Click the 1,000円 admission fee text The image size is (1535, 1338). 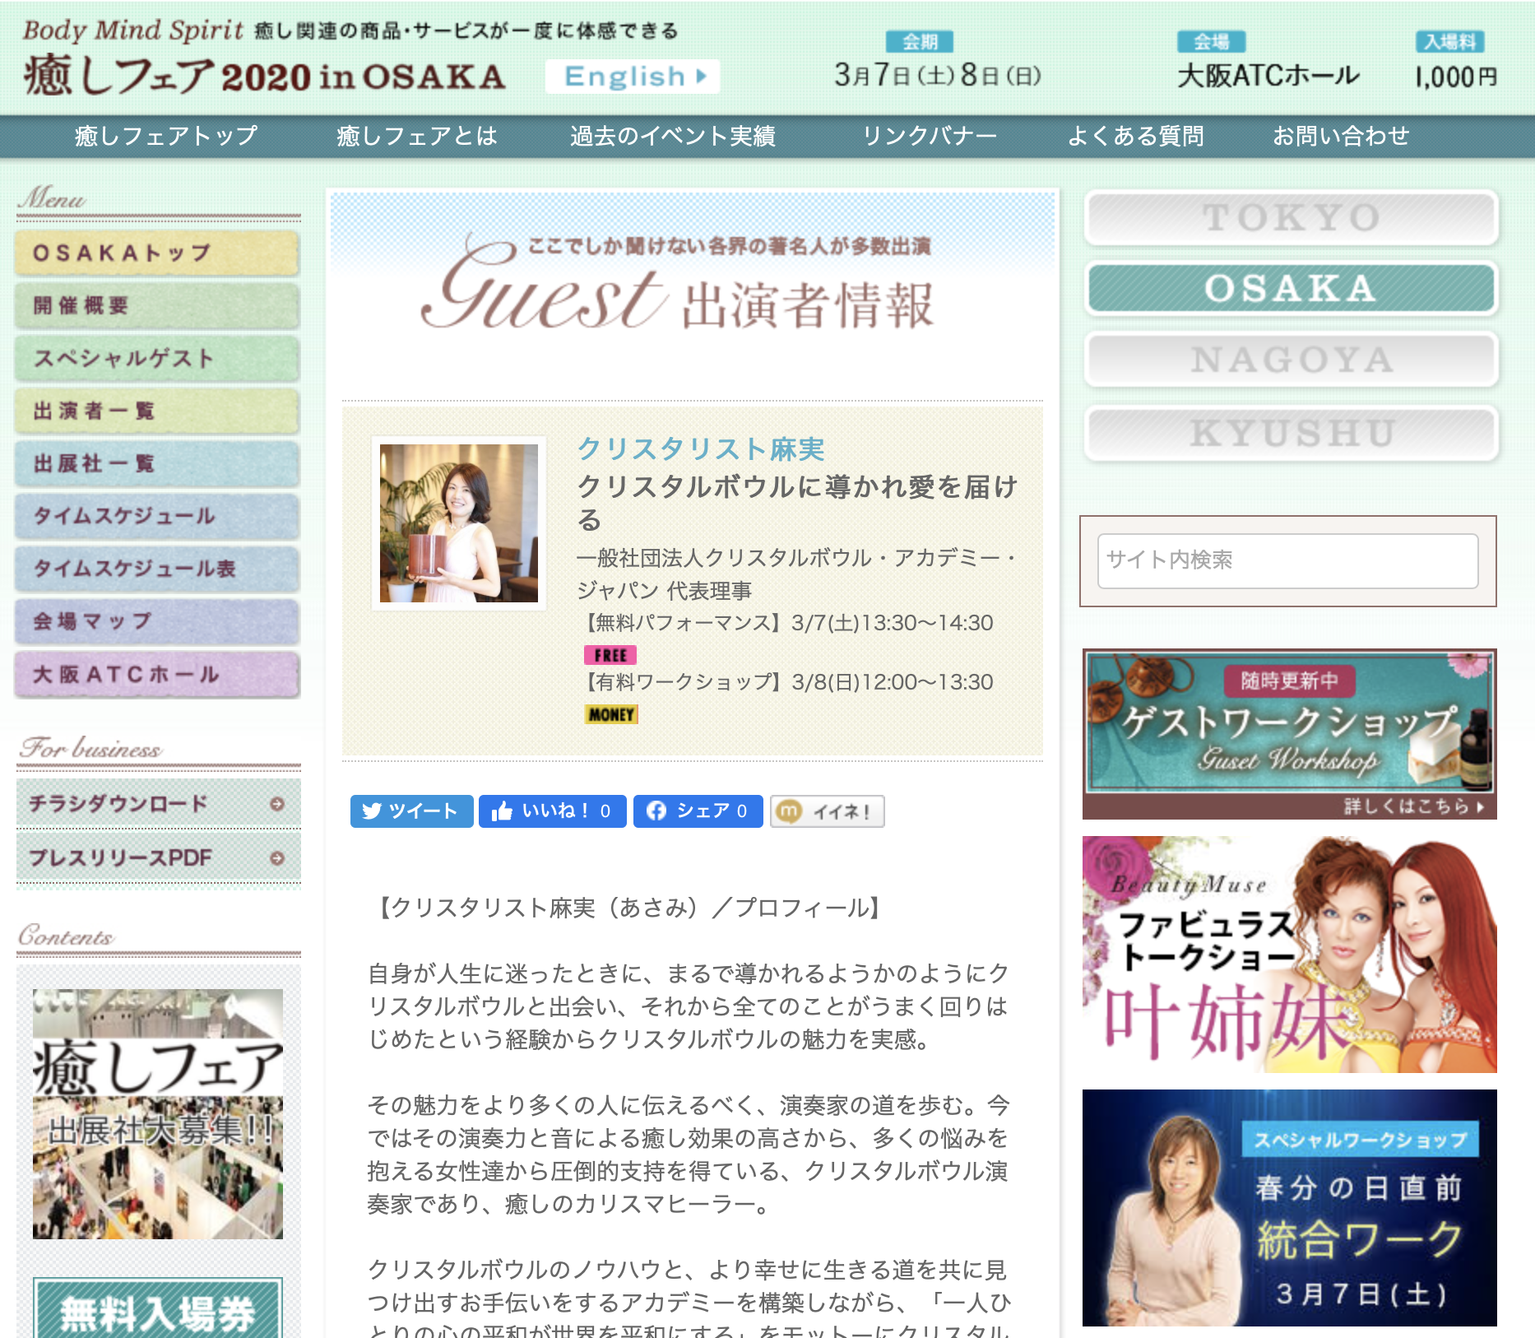(1455, 77)
